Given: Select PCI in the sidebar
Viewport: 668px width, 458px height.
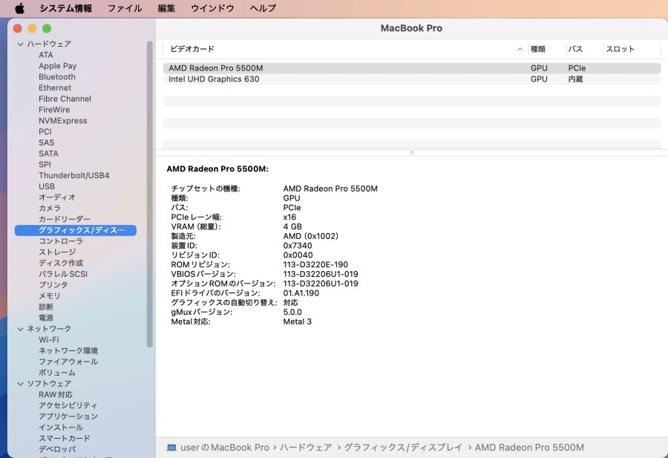Looking at the screenshot, I should (45, 131).
